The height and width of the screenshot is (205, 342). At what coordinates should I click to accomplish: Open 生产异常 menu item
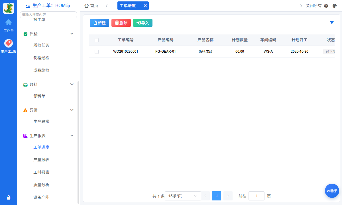click(x=41, y=122)
